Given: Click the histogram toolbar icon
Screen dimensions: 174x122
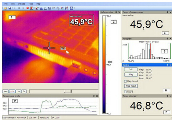Looking at the screenshot, I should tap(41, 8).
